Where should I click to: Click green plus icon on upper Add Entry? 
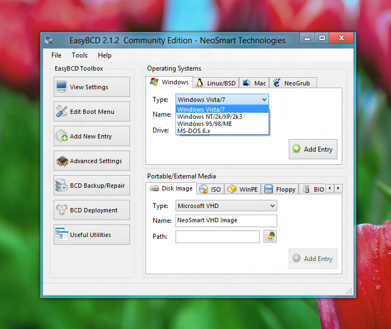pyautogui.click(x=296, y=148)
